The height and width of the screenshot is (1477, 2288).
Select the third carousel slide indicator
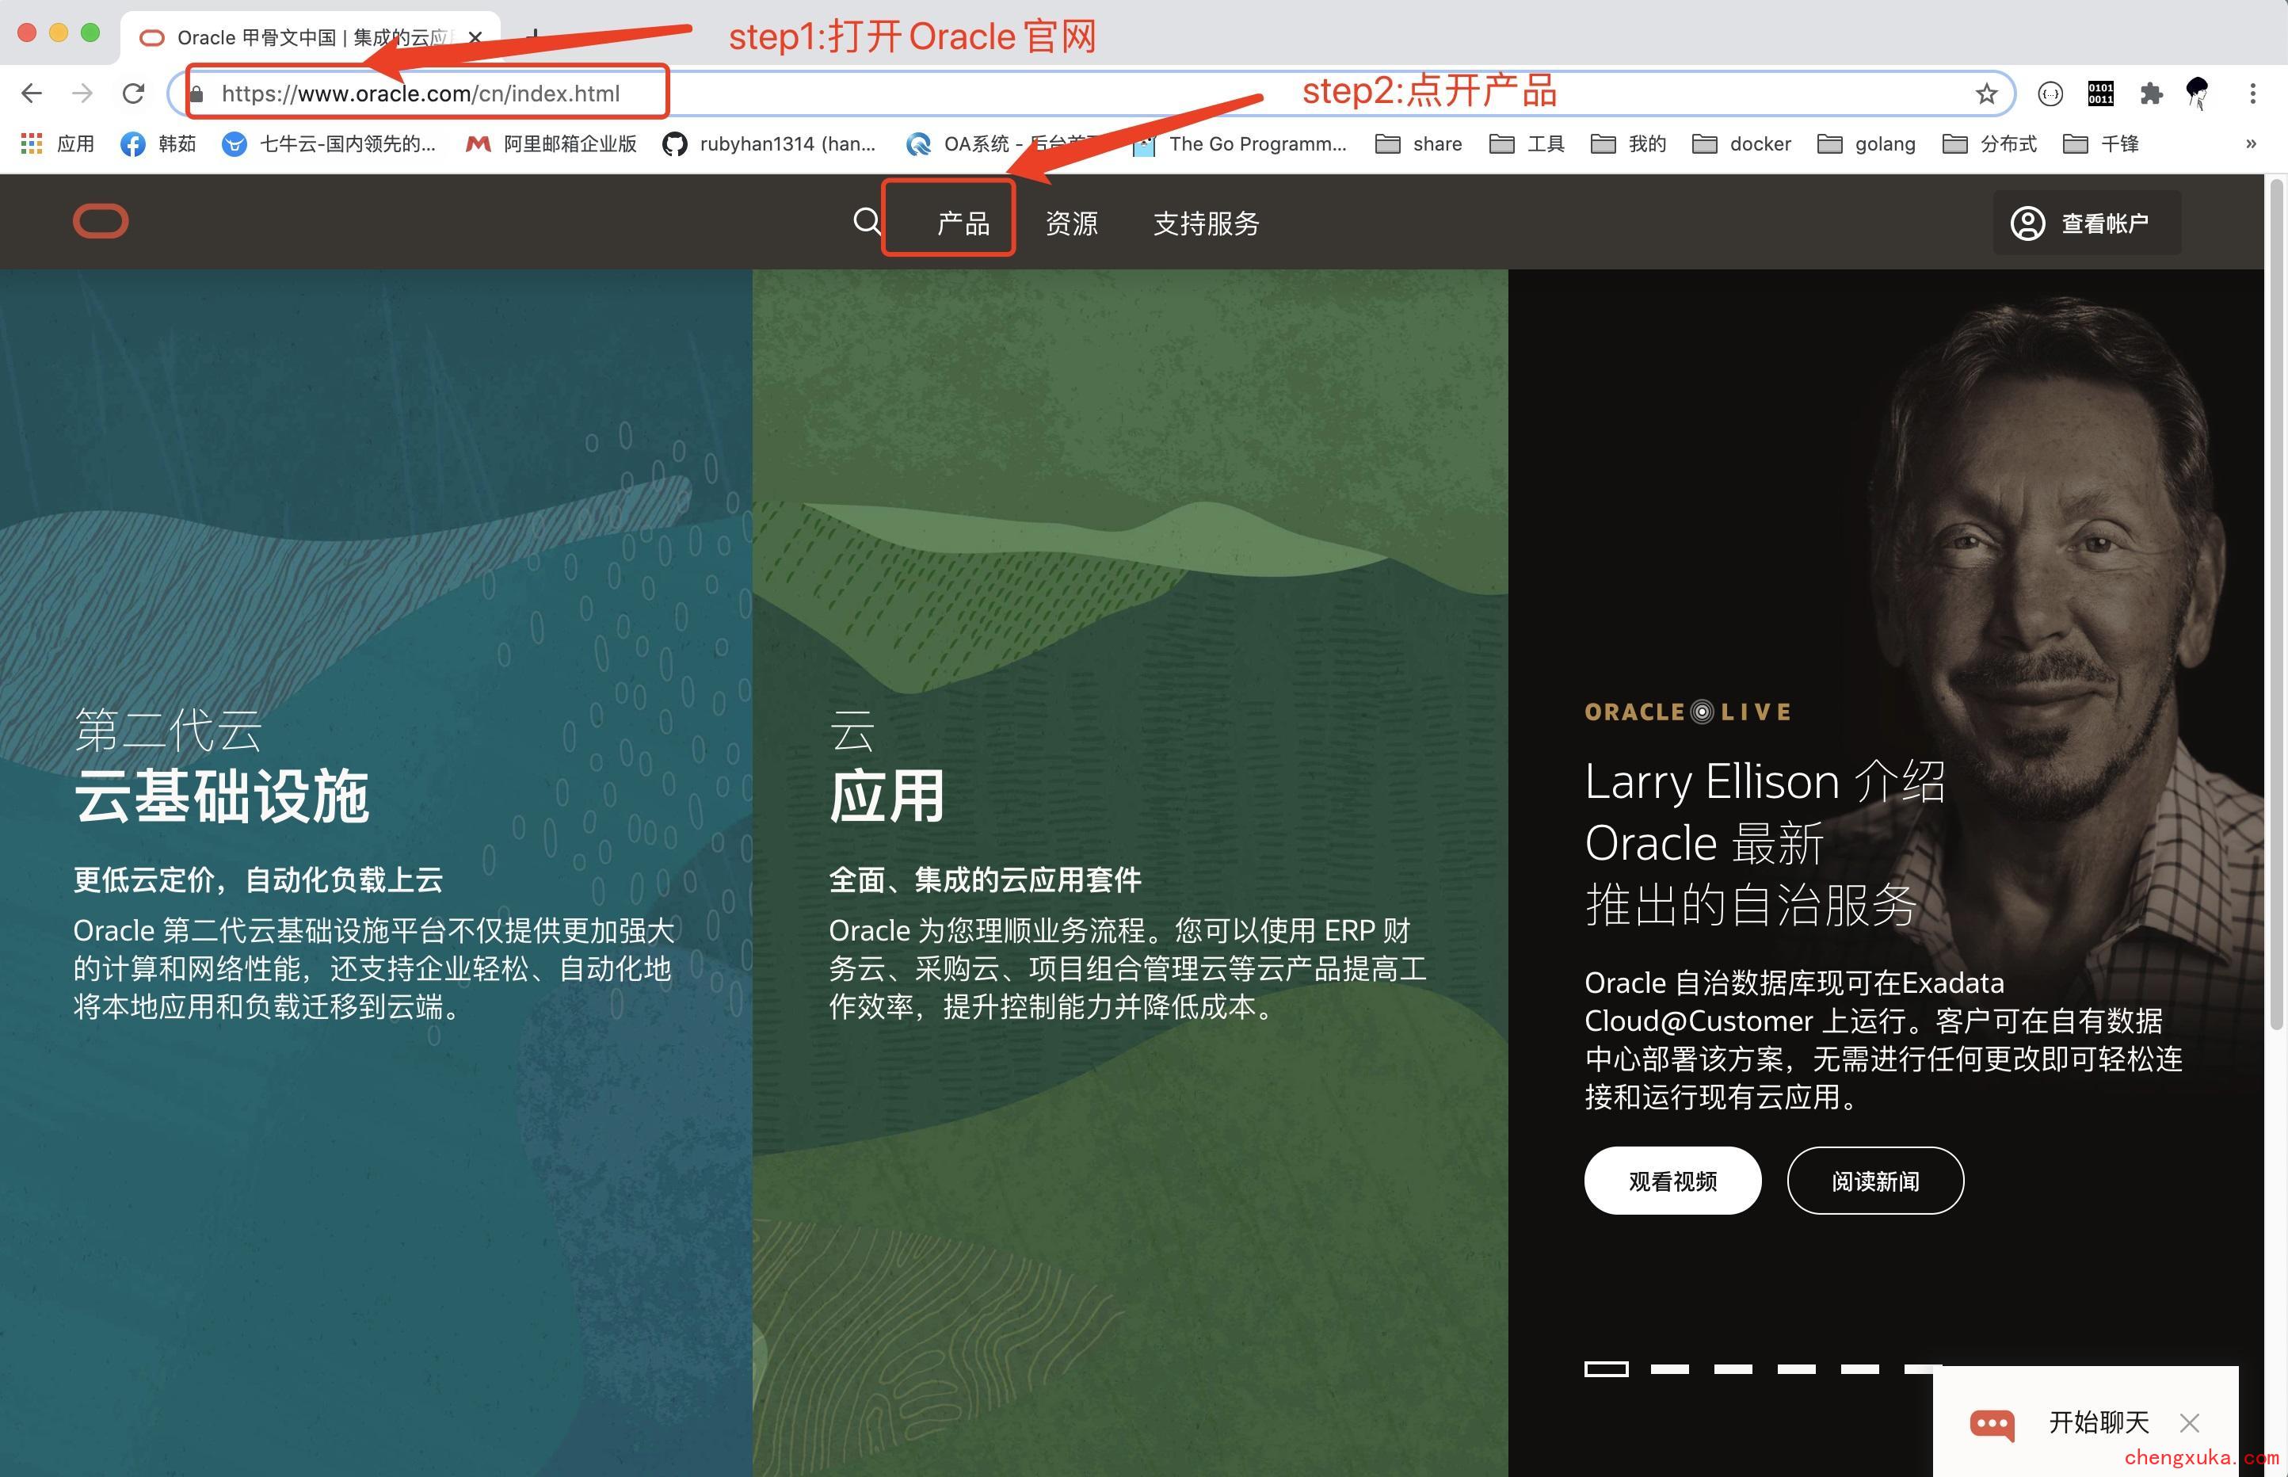point(1733,1368)
